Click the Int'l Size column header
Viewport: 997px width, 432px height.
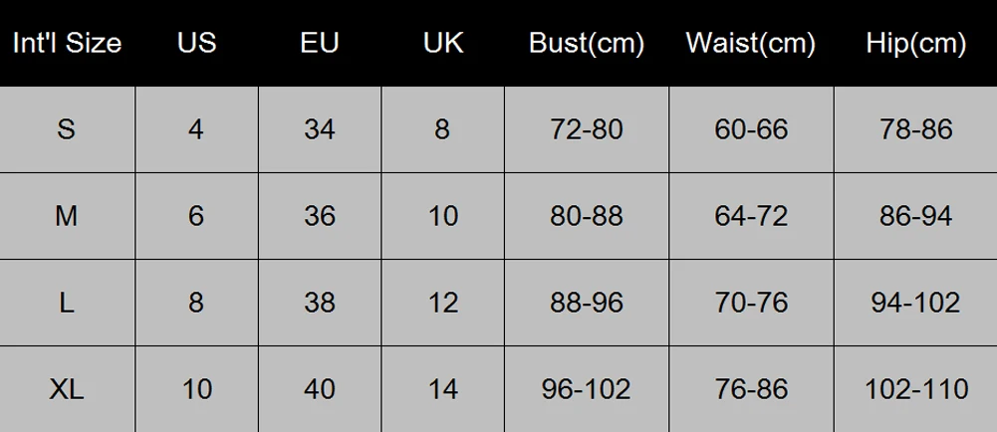pos(67,44)
